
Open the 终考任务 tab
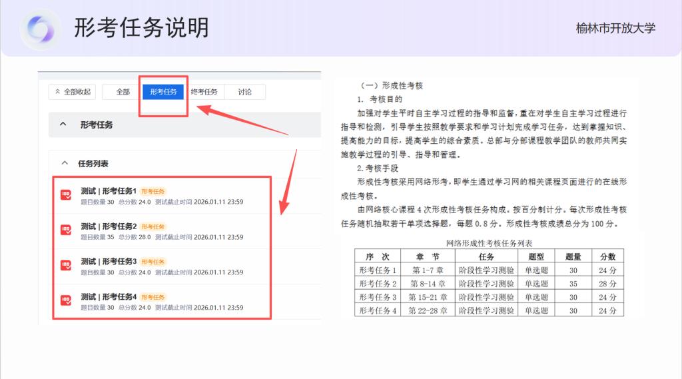tap(204, 92)
